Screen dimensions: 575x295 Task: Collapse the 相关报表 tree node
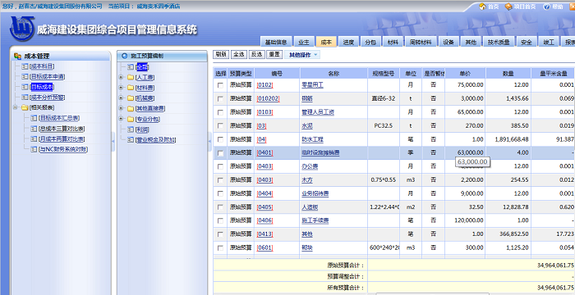coord(15,107)
